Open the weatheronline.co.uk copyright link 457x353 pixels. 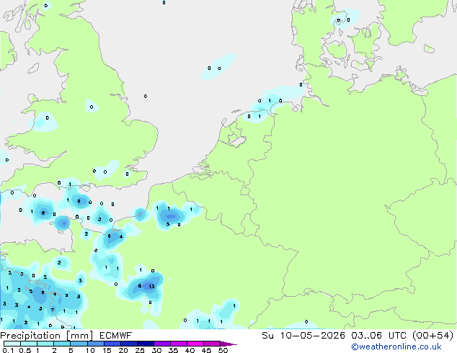tap(396, 347)
